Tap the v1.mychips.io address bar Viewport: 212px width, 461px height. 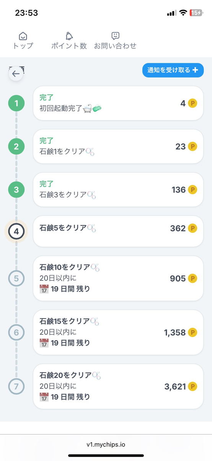[106, 444]
